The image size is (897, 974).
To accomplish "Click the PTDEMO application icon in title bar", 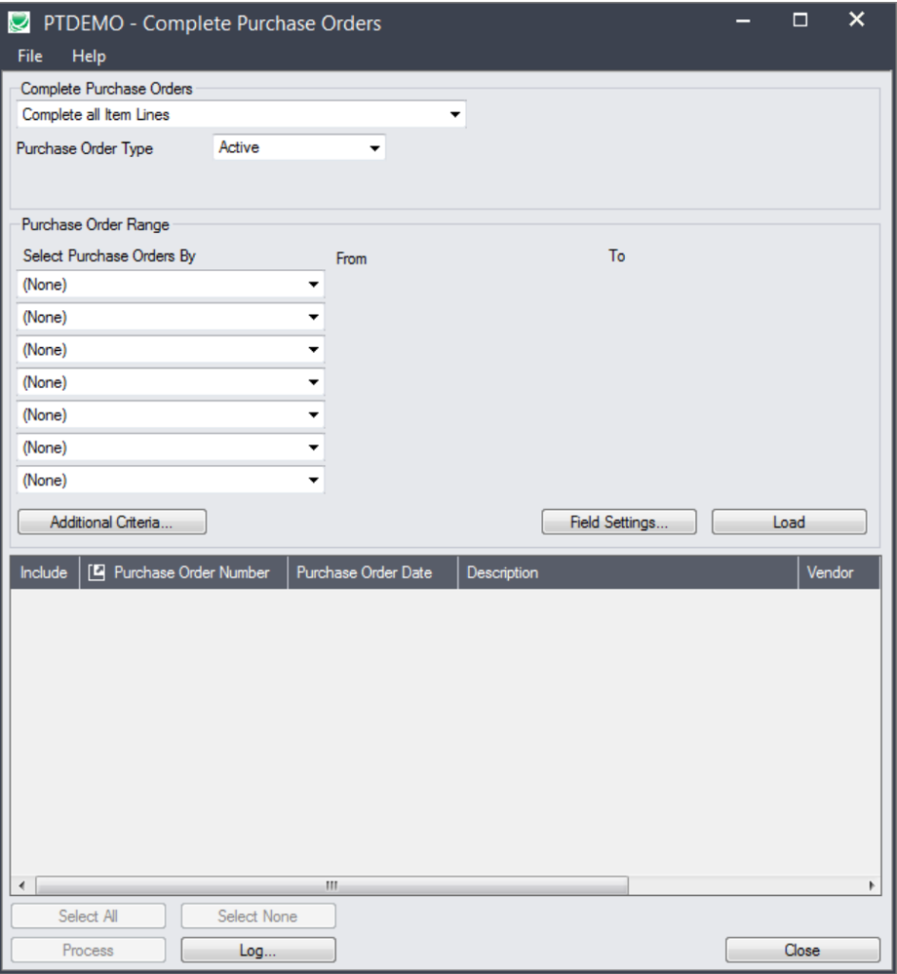I will 19,23.
